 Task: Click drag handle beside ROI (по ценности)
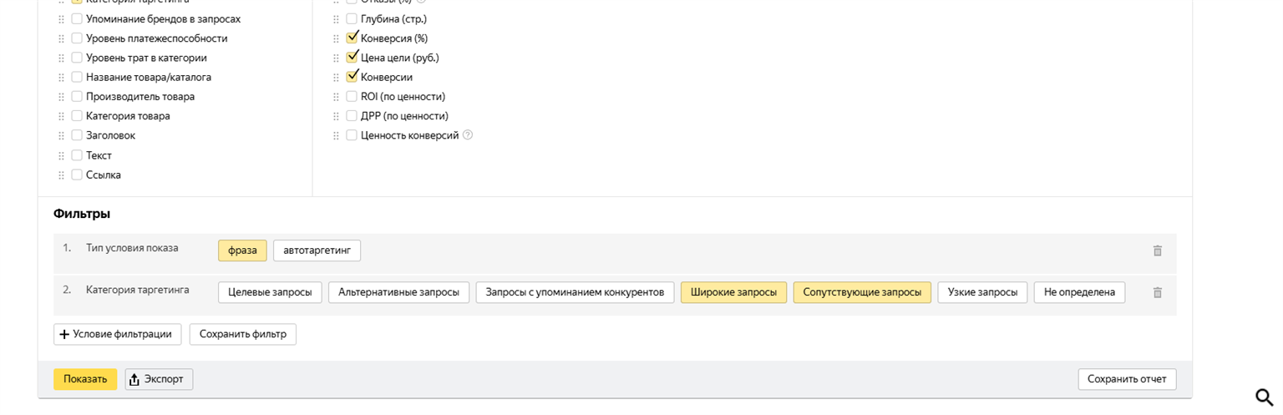coord(336,97)
